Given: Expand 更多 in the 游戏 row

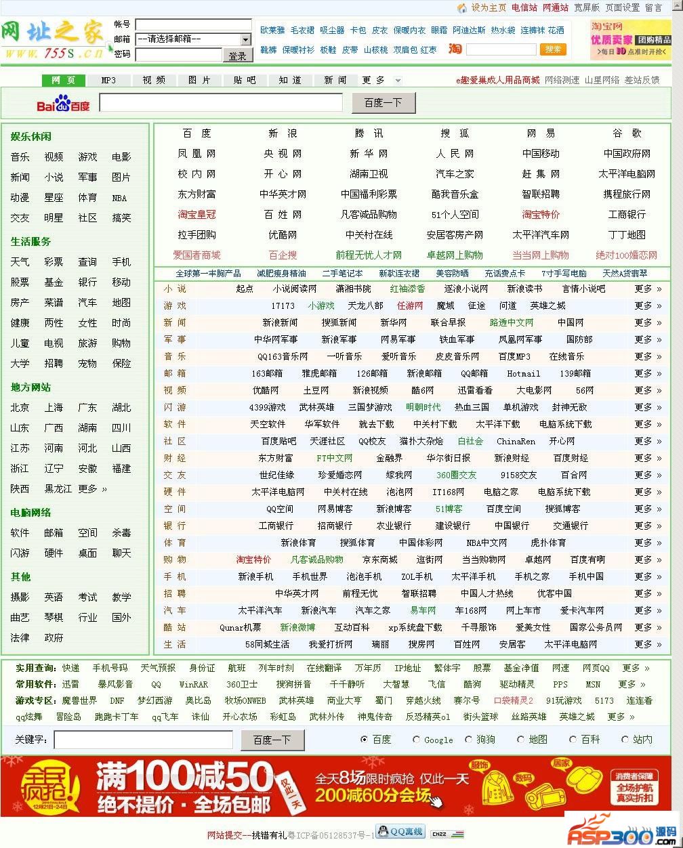Looking at the screenshot, I should coord(648,305).
